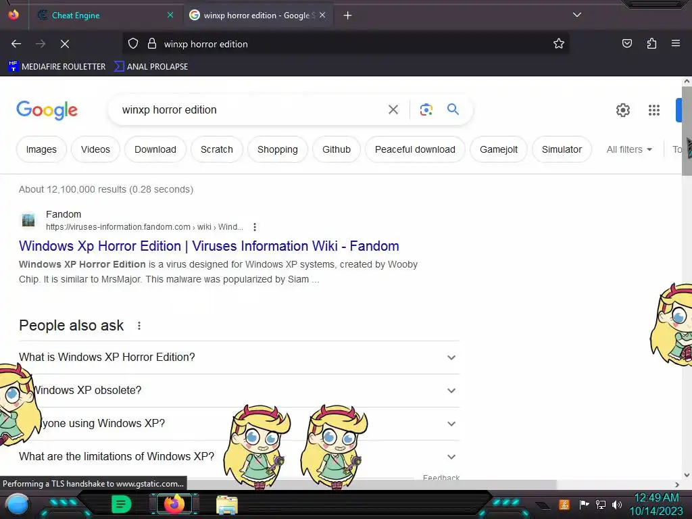The height and width of the screenshot is (519, 692).
Task: Click the browser back arrow
Action: point(16,44)
